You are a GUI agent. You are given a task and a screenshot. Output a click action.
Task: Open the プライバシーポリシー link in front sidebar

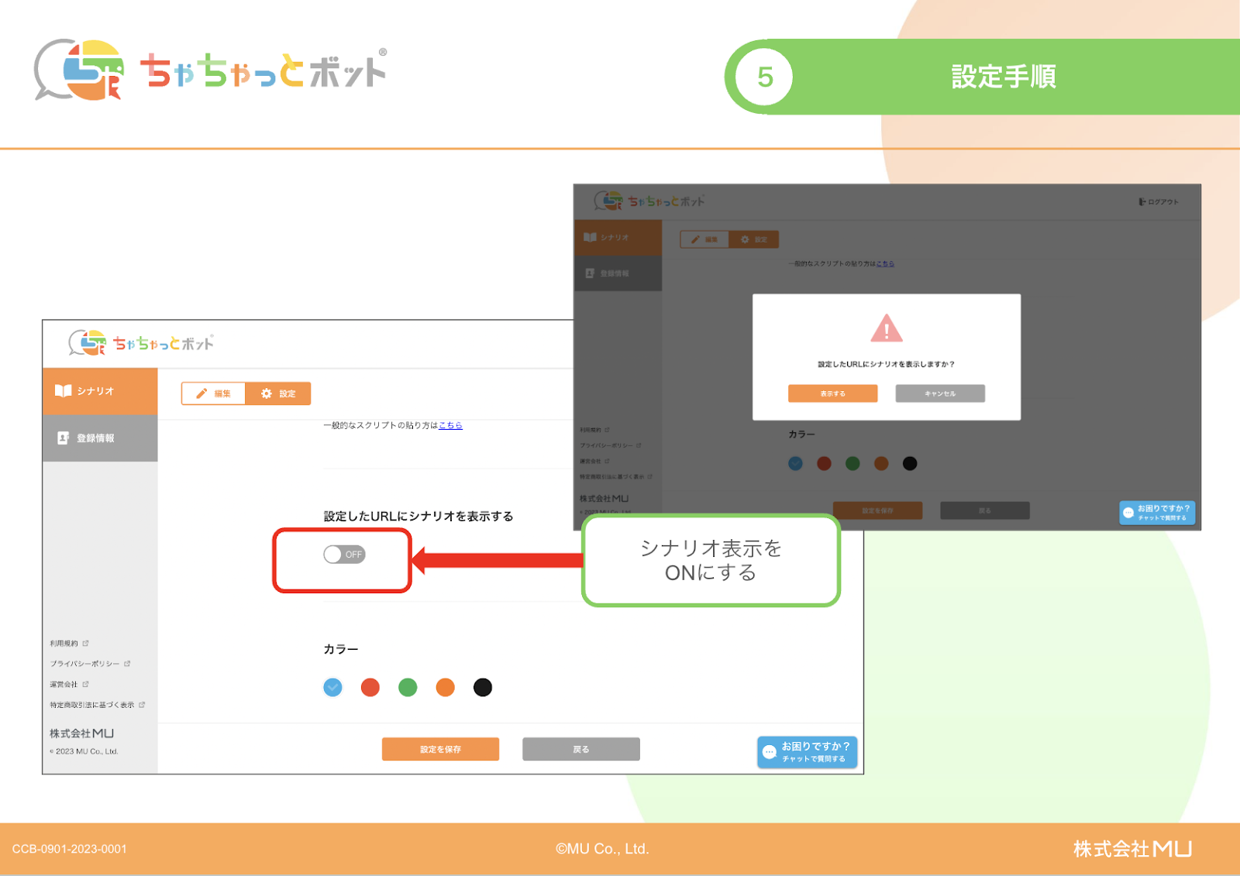[84, 664]
